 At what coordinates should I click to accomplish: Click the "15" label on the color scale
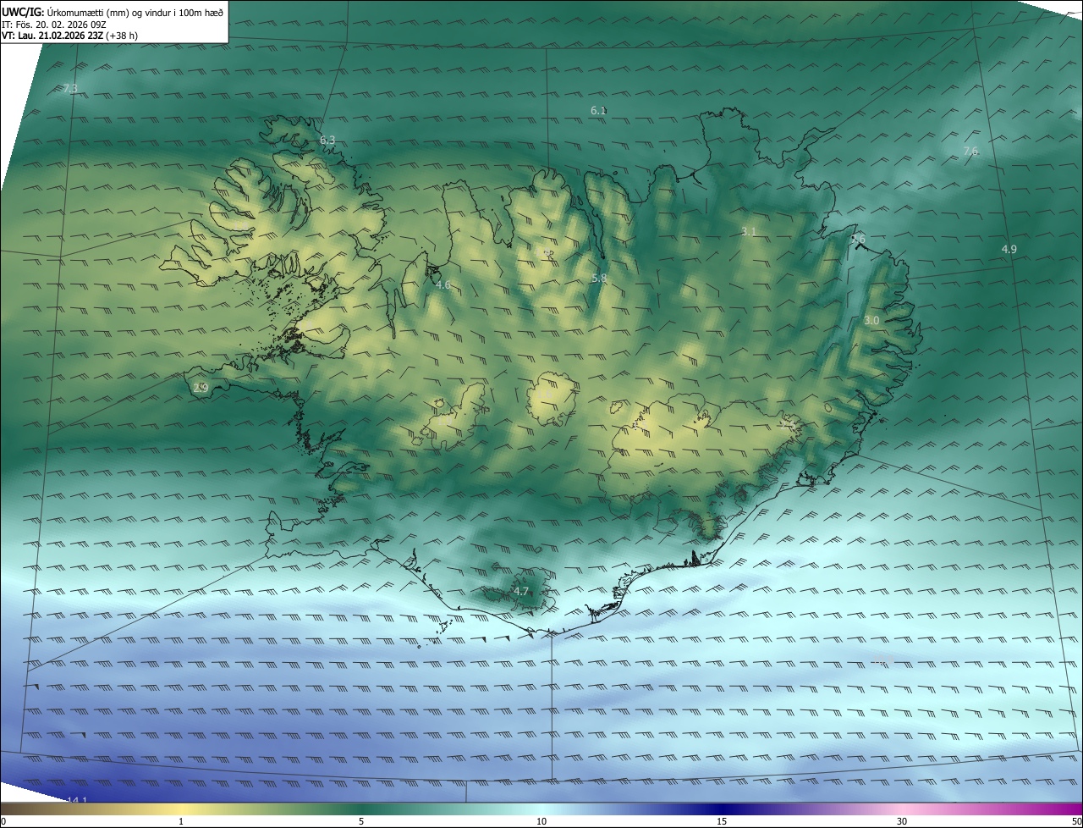click(x=722, y=821)
